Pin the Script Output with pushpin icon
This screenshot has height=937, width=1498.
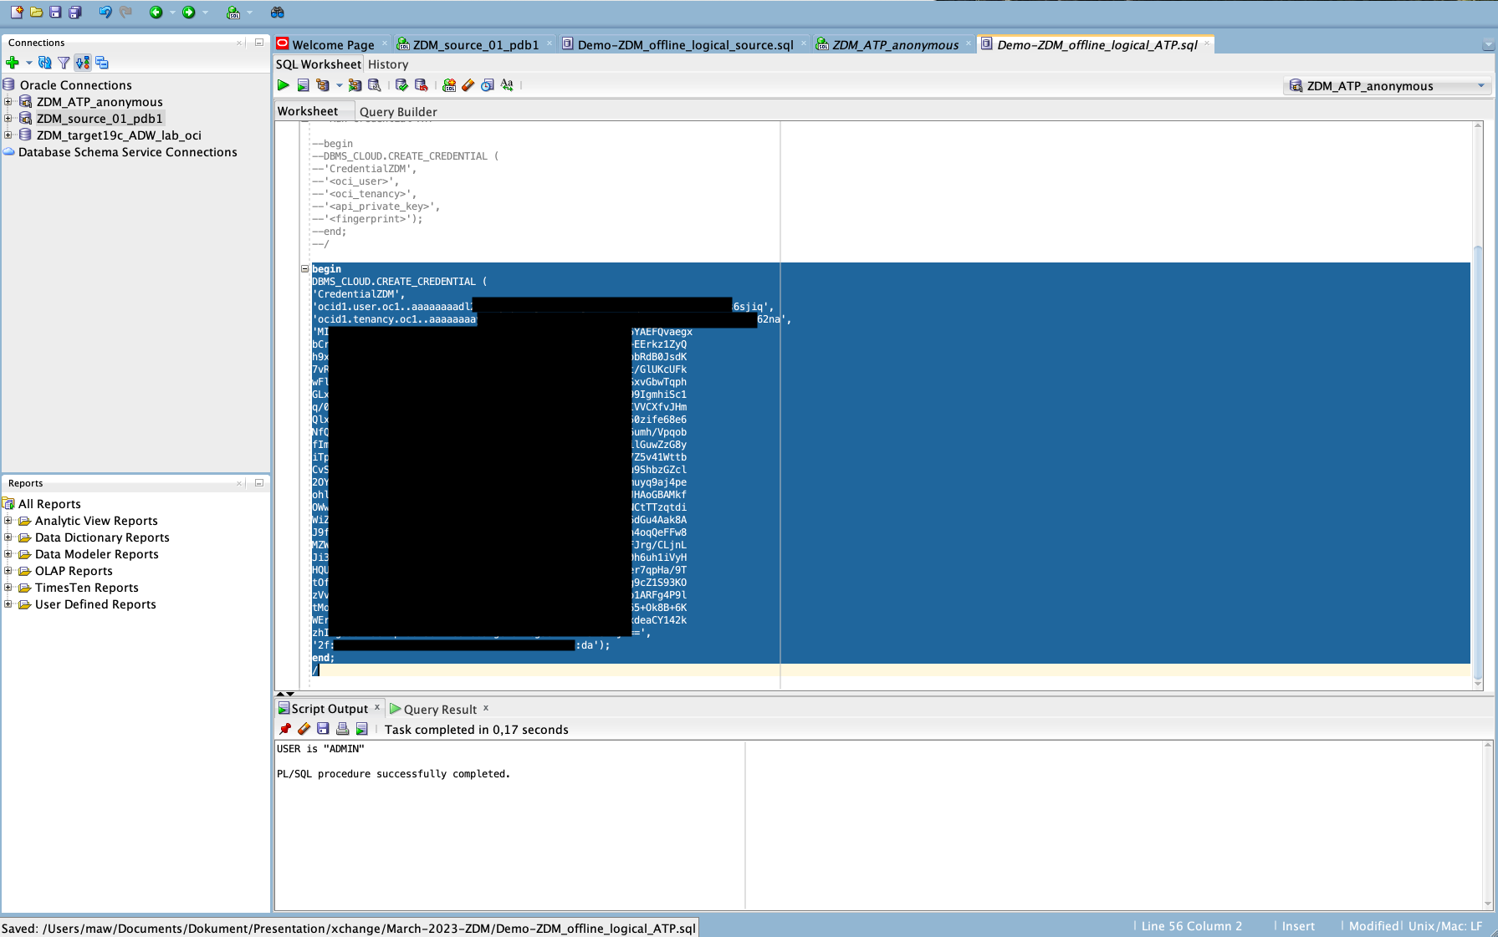click(x=285, y=730)
